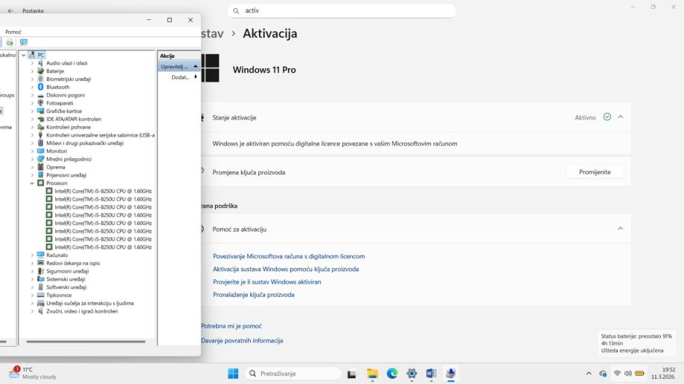The width and height of the screenshot is (684, 384).
Task: Select Redovi čekanja na ispis item
Action: tap(73, 264)
